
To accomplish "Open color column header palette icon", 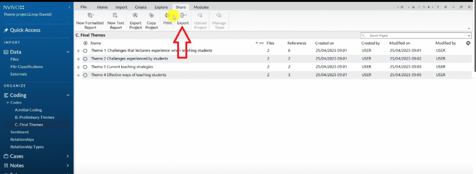I will pyautogui.click(x=468, y=43).
